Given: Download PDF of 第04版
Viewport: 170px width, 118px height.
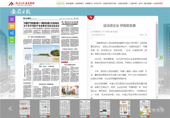Looking at the screenshot, I should click(88, 117).
